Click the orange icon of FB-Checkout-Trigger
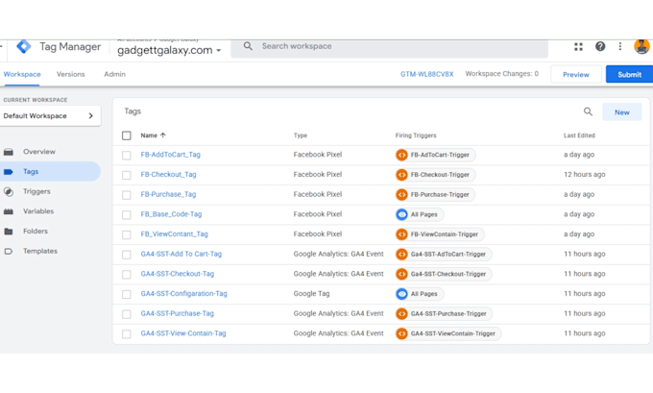This screenshot has height=393, width=653. [x=401, y=175]
